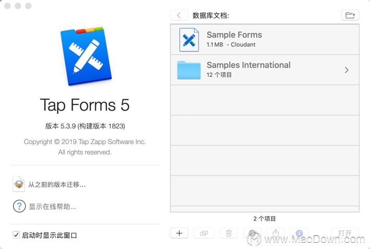Click the version text '版本 5.3.9'
The image size is (370, 249).
[61, 126]
